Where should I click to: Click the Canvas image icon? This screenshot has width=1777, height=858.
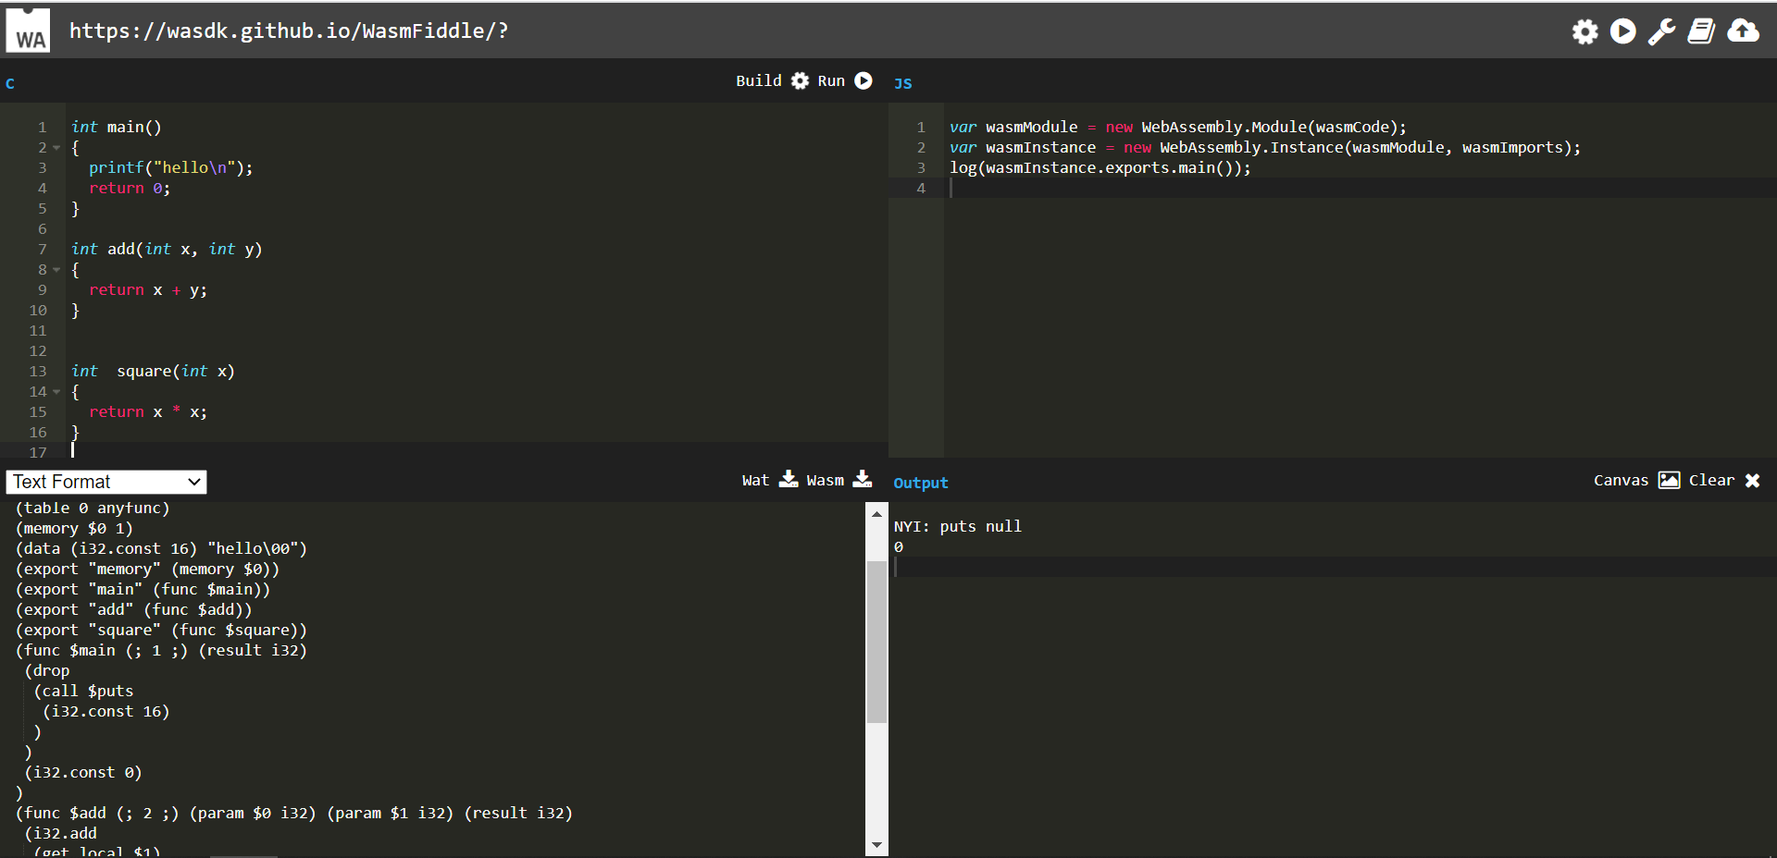[x=1669, y=480]
